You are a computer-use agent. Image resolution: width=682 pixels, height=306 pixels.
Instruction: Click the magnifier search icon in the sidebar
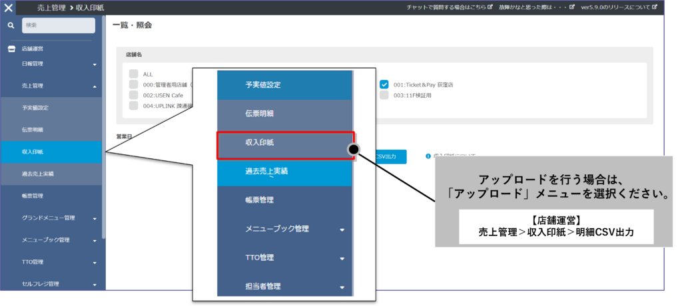point(11,26)
